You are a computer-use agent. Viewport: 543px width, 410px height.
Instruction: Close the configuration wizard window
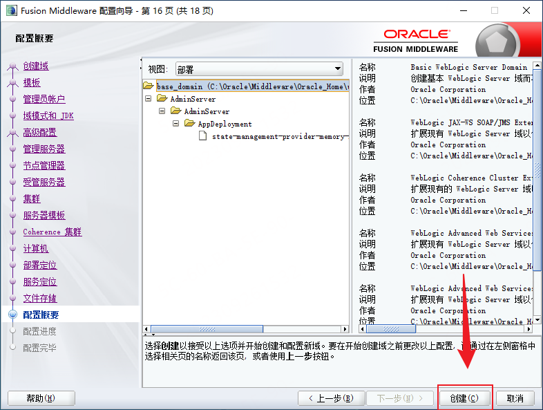click(x=526, y=10)
